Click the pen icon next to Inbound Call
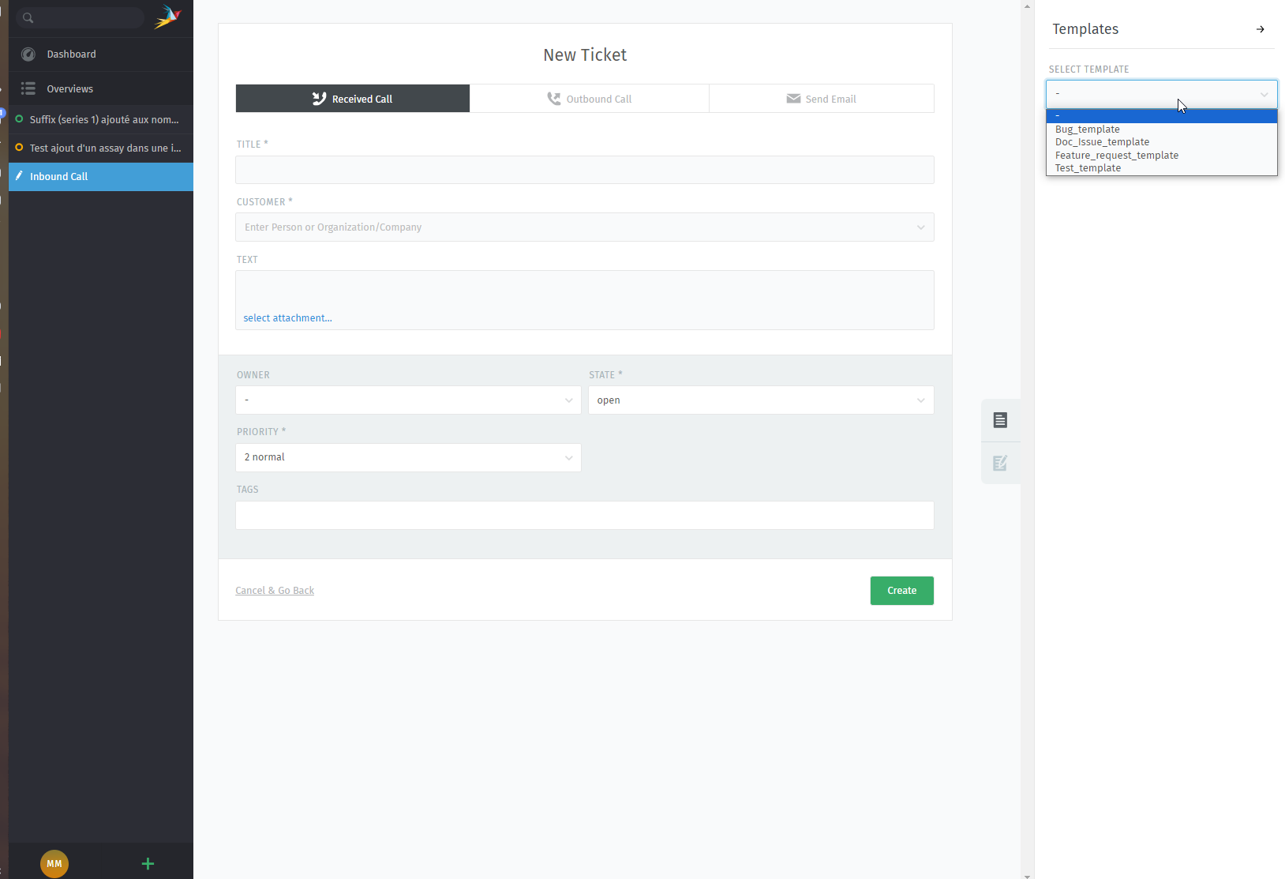Screen dimensions: 1285x879 click(x=19, y=176)
